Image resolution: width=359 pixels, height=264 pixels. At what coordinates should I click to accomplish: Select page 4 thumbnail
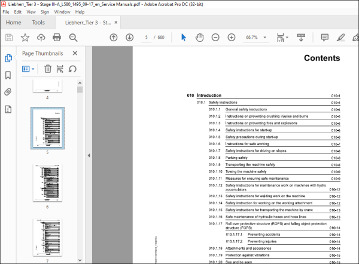tap(47, 86)
